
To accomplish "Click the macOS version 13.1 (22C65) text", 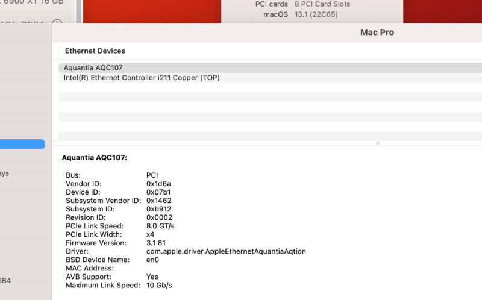I will 316,14.
